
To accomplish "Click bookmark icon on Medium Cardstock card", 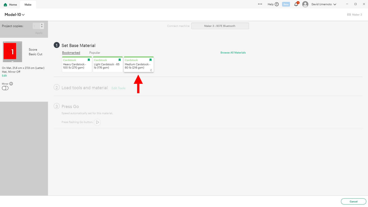I will click(150, 60).
